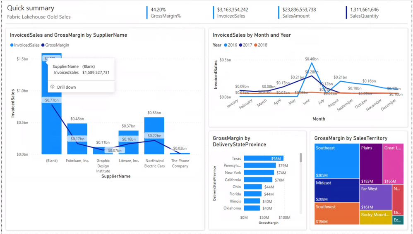Select the 2016 year legend item

click(x=230, y=45)
